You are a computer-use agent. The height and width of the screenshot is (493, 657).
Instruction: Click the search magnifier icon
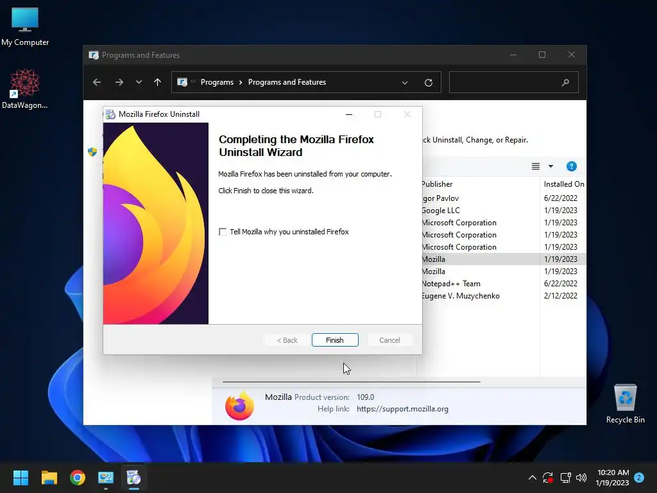(565, 83)
